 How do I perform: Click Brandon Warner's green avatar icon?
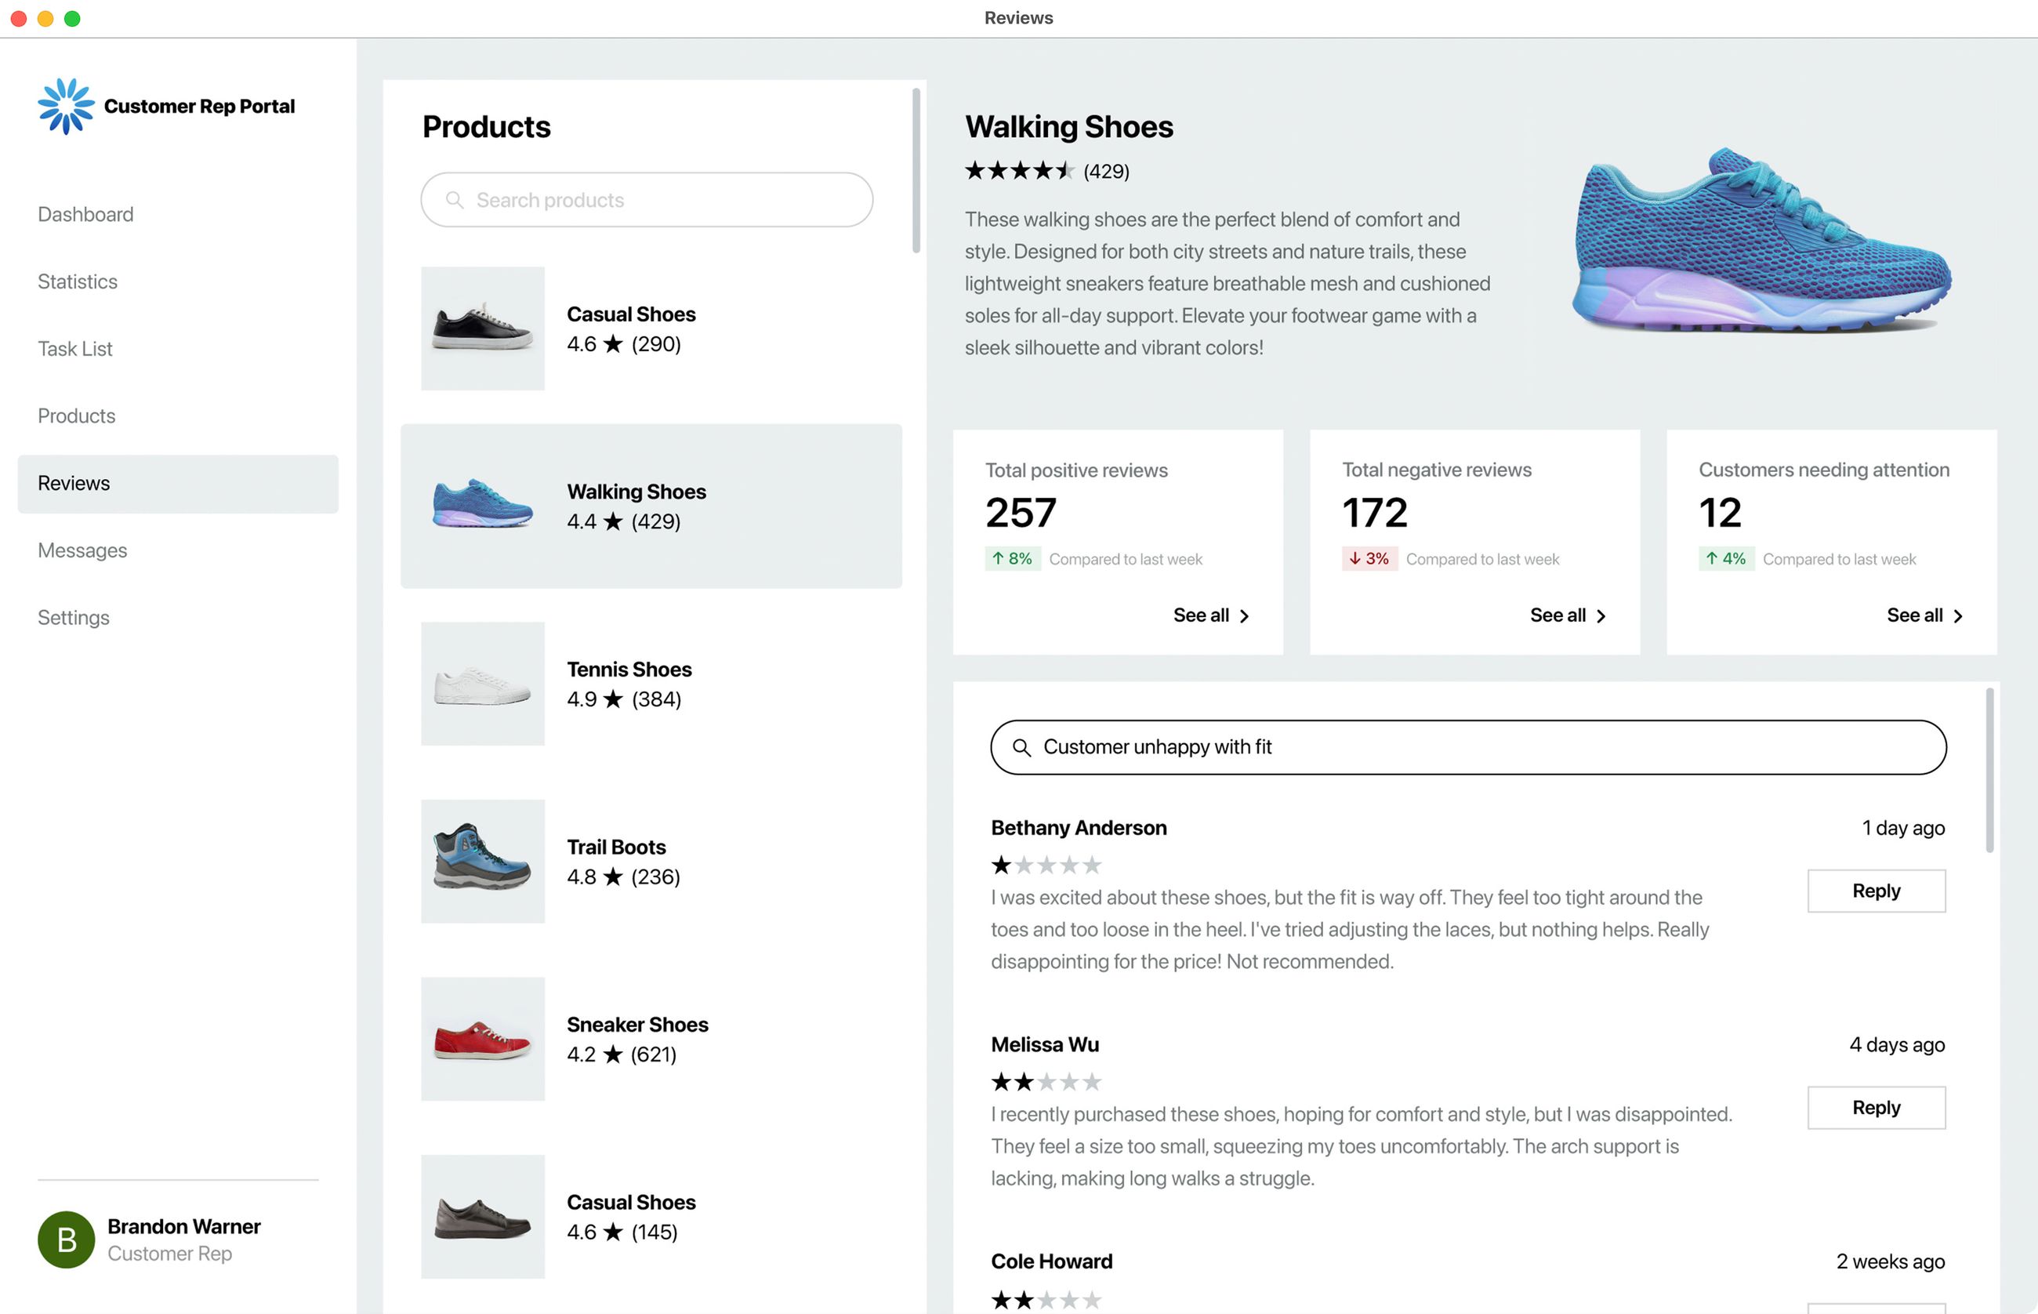pos(66,1239)
